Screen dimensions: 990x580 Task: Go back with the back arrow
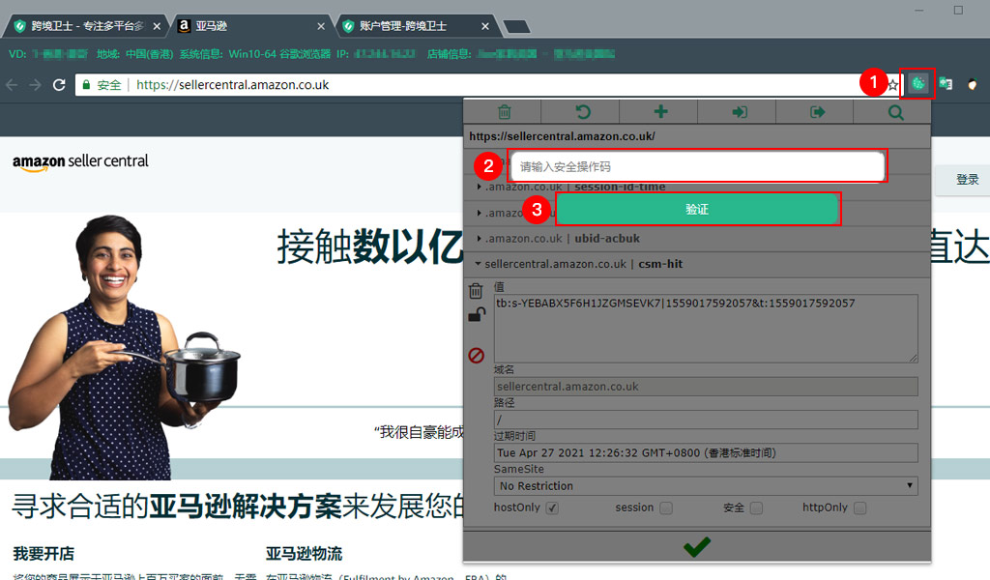(x=12, y=84)
